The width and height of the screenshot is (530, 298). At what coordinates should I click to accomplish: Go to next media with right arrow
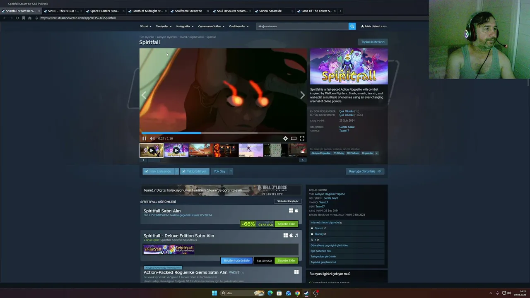point(302,95)
